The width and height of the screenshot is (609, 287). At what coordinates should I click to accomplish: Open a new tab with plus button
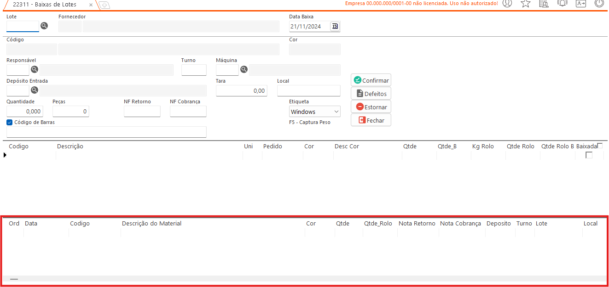[x=104, y=5]
